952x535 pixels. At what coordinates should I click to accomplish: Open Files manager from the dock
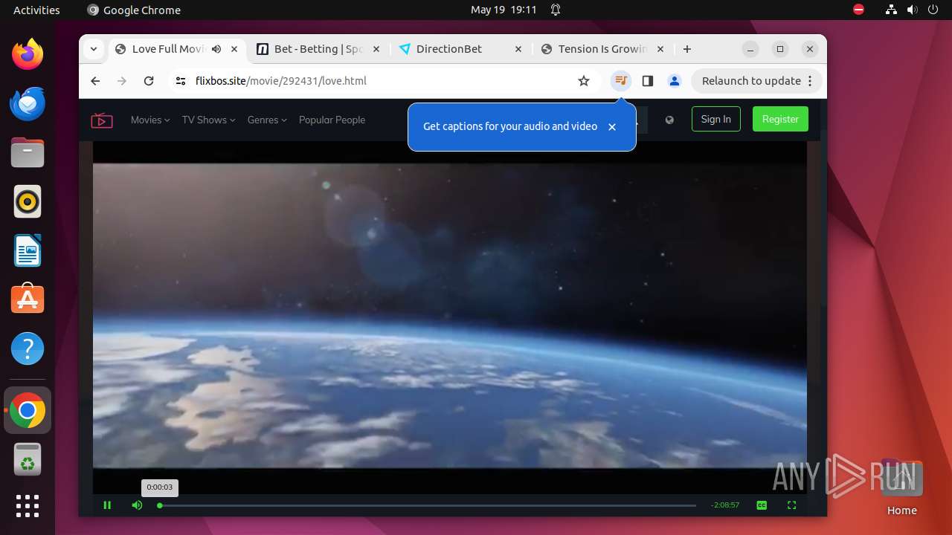click(x=28, y=152)
